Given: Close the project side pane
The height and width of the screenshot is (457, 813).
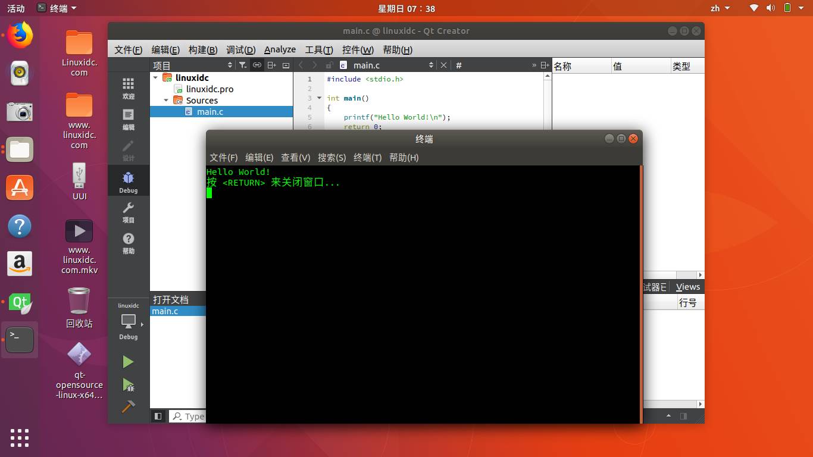Looking at the screenshot, I should pos(286,65).
